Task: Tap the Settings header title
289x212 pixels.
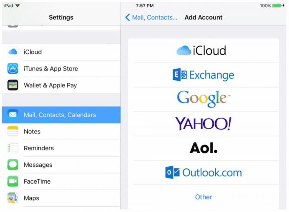Action: click(61, 17)
